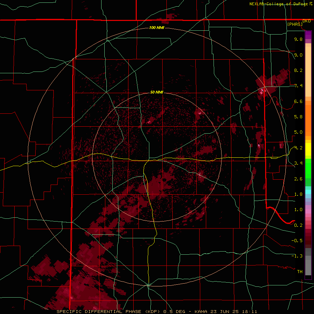The width and height of the screenshot is (314, 314).
Task: Click the 0.2 value on the scale
Action: click(x=298, y=225)
